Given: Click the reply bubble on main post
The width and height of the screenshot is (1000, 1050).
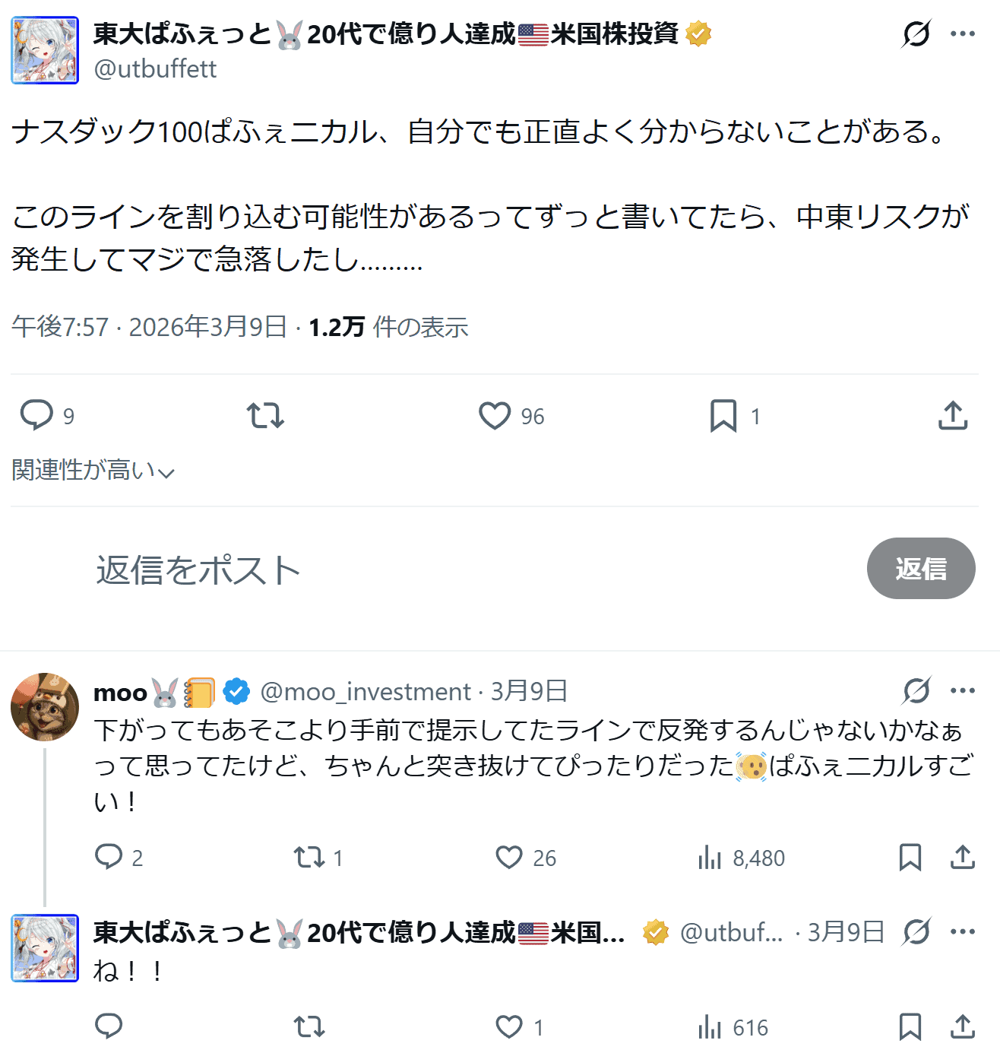Looking at the screenshot, I should tap(36, 415).
